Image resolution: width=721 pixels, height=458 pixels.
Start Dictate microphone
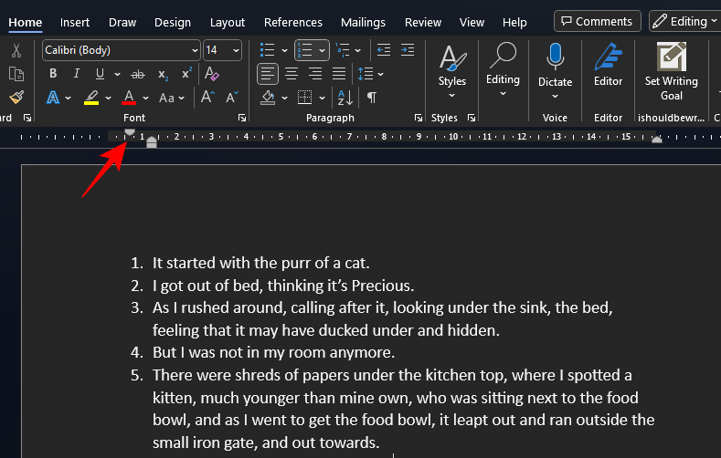tap(555, 71)
